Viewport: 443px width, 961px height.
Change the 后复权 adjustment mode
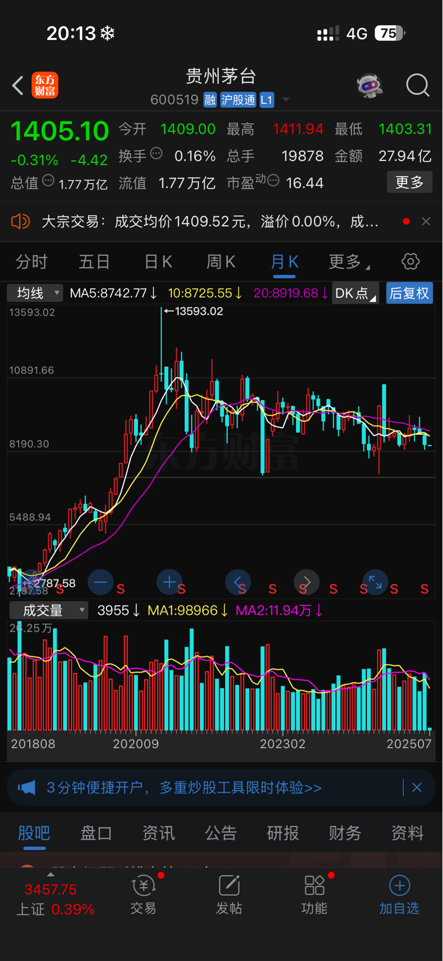pyautogui.click(x=409, y=293)
